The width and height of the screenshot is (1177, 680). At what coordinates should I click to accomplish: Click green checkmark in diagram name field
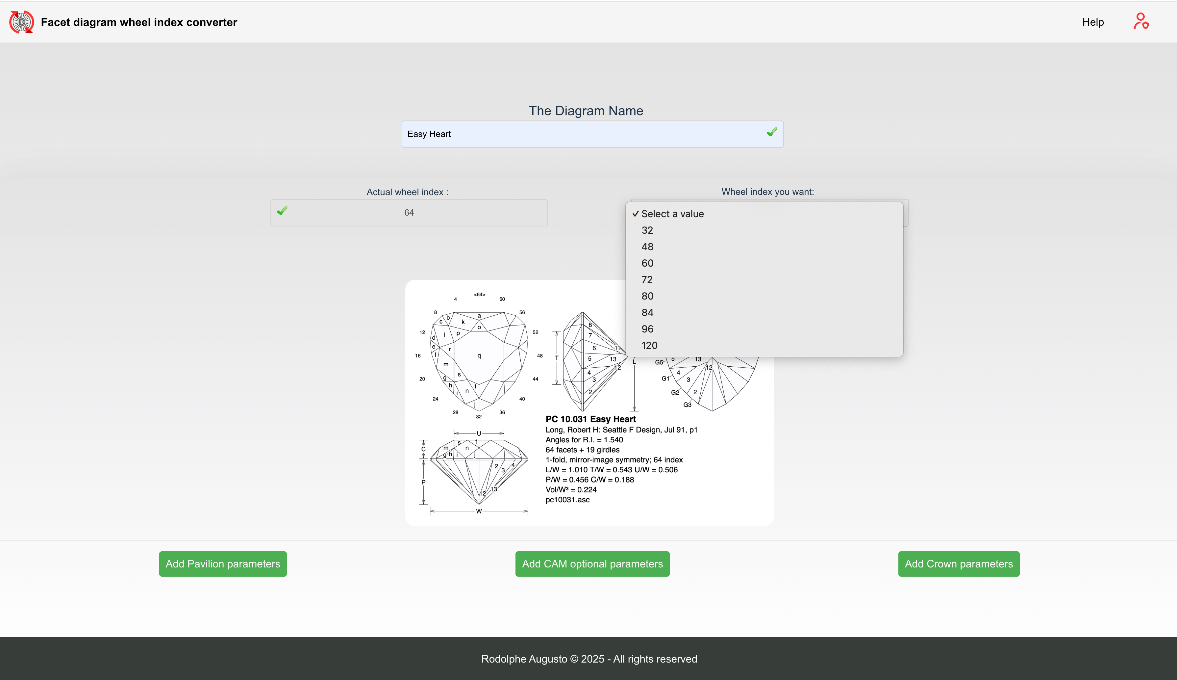click(771, 133)
